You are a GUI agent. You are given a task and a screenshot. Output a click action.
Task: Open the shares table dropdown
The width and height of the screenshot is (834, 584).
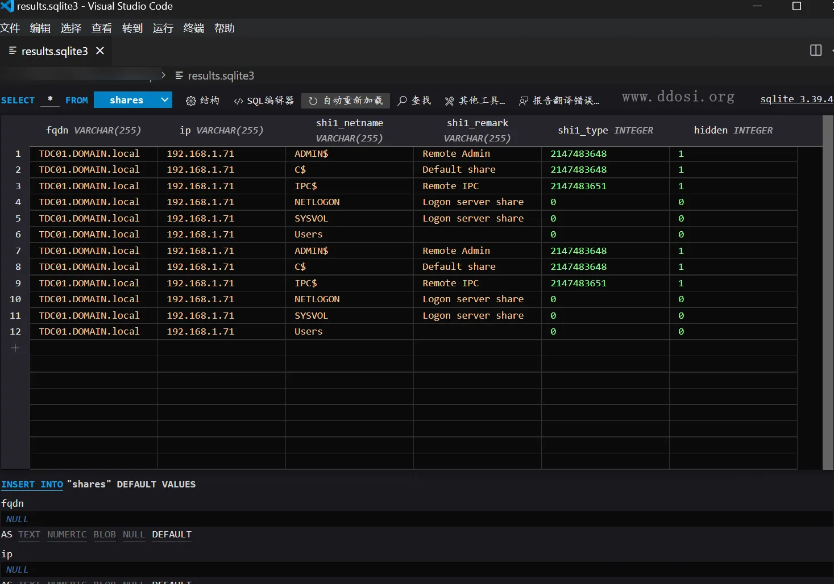coord(133,100)
